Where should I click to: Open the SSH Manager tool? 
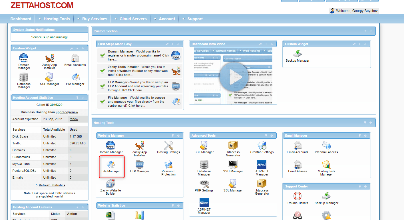click(x=233, y=166)
